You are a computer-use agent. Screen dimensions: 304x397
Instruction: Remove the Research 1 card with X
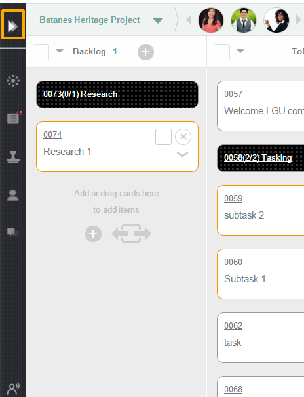coord(183,136)
